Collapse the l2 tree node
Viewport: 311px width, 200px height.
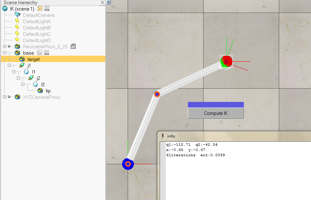(x=23, y=84)
